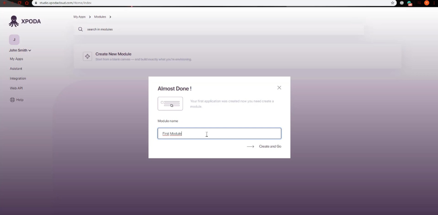Click the magnifier search icon
This screenshot has height=215, width=438.
pos(80,29)
